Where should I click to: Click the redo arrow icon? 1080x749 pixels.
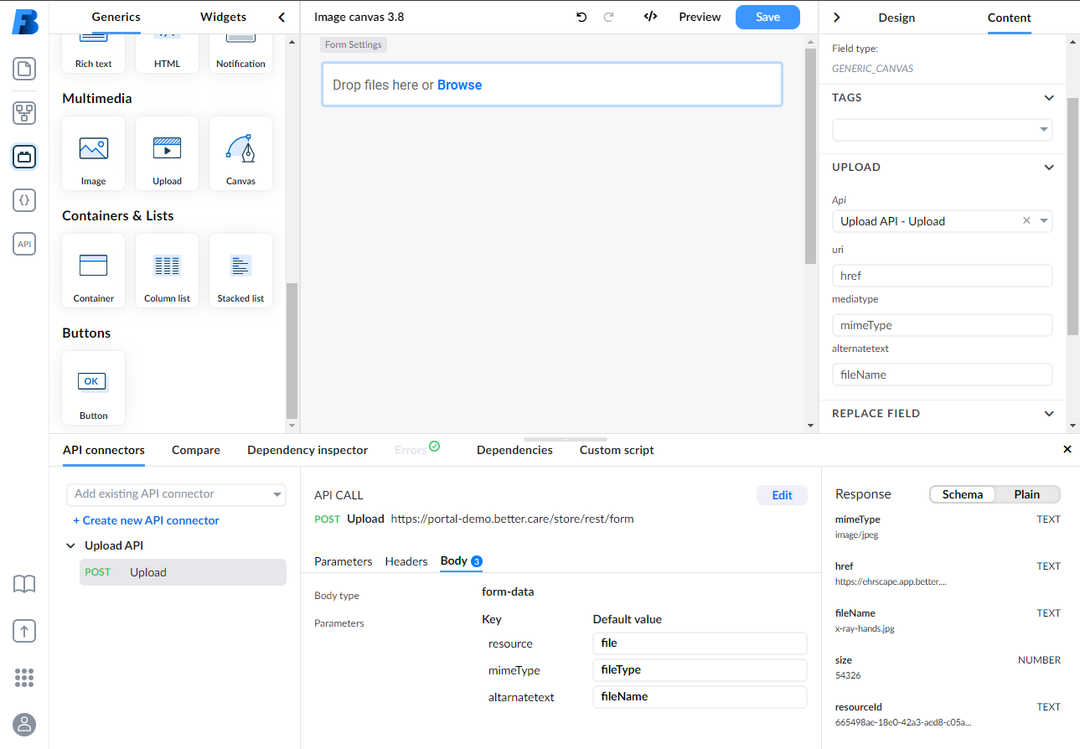(x=609, y=17)
